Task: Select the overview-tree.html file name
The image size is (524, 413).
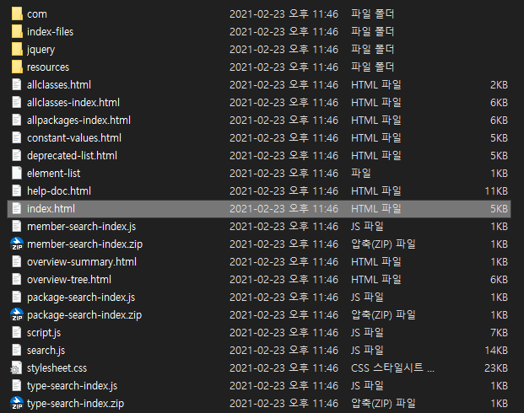Action: point(69,280)
